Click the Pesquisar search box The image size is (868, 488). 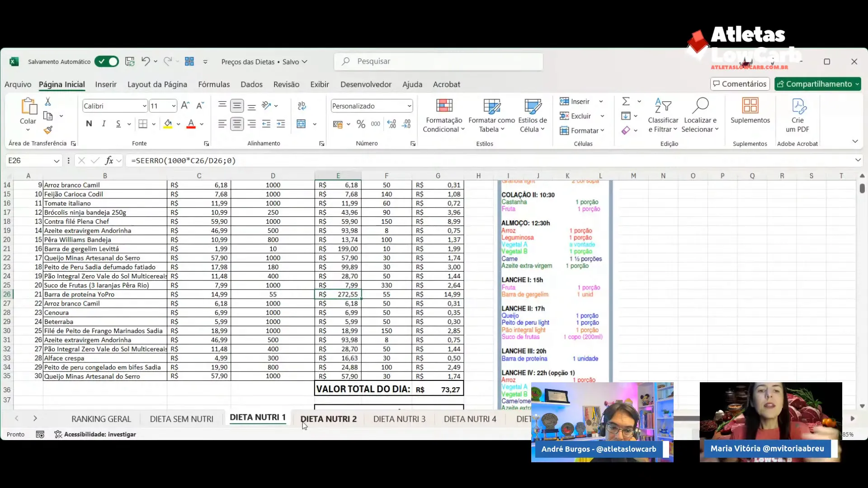click(x=439, y=61)
